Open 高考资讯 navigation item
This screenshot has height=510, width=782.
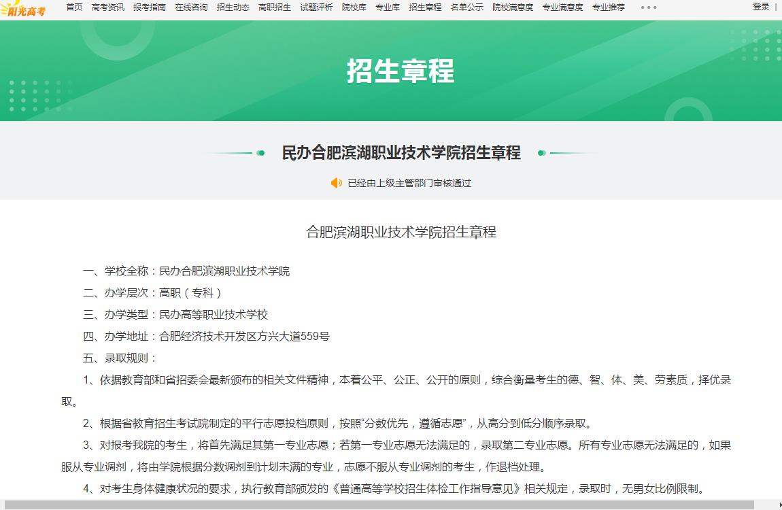coord(107,7)
